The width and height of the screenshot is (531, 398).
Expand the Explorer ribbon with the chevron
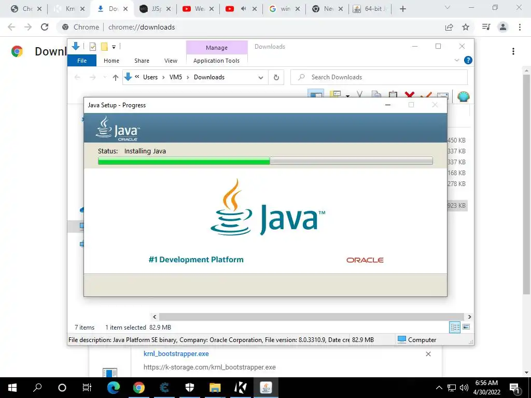point(456,60)
